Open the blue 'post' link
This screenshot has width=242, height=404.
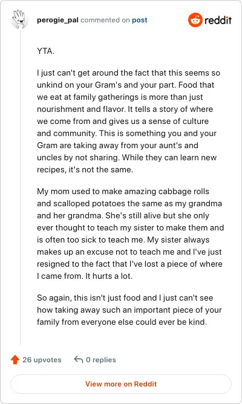[139, 20]
